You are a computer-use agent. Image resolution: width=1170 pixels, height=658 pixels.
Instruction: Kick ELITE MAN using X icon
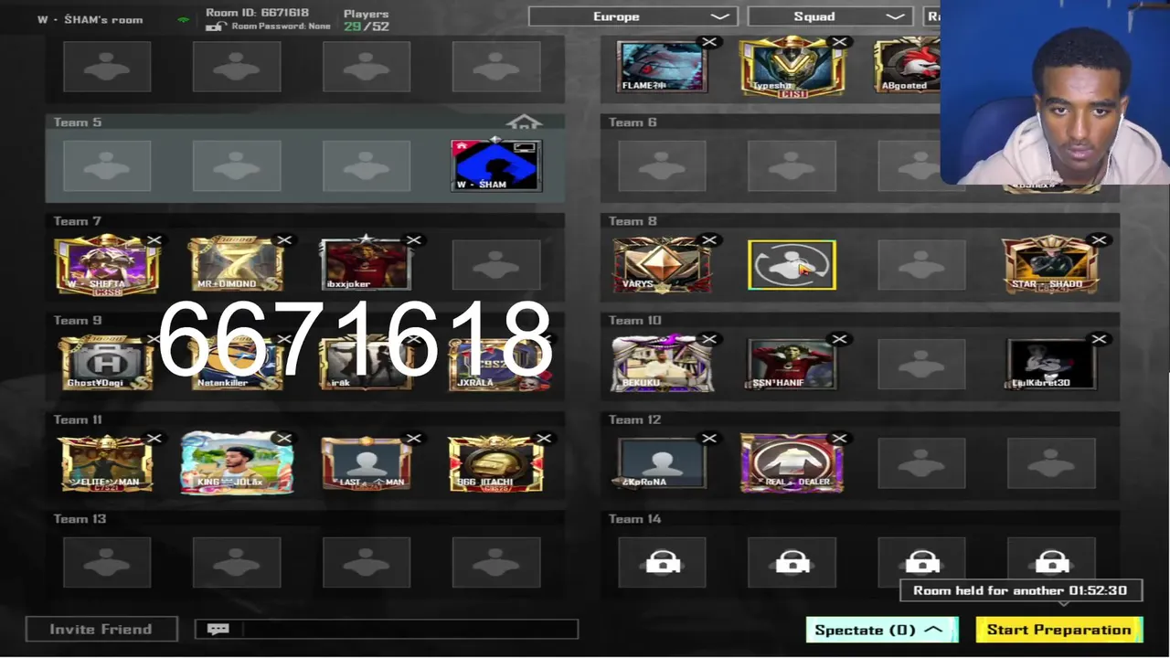pyautogui.click(x=154, y=439)
